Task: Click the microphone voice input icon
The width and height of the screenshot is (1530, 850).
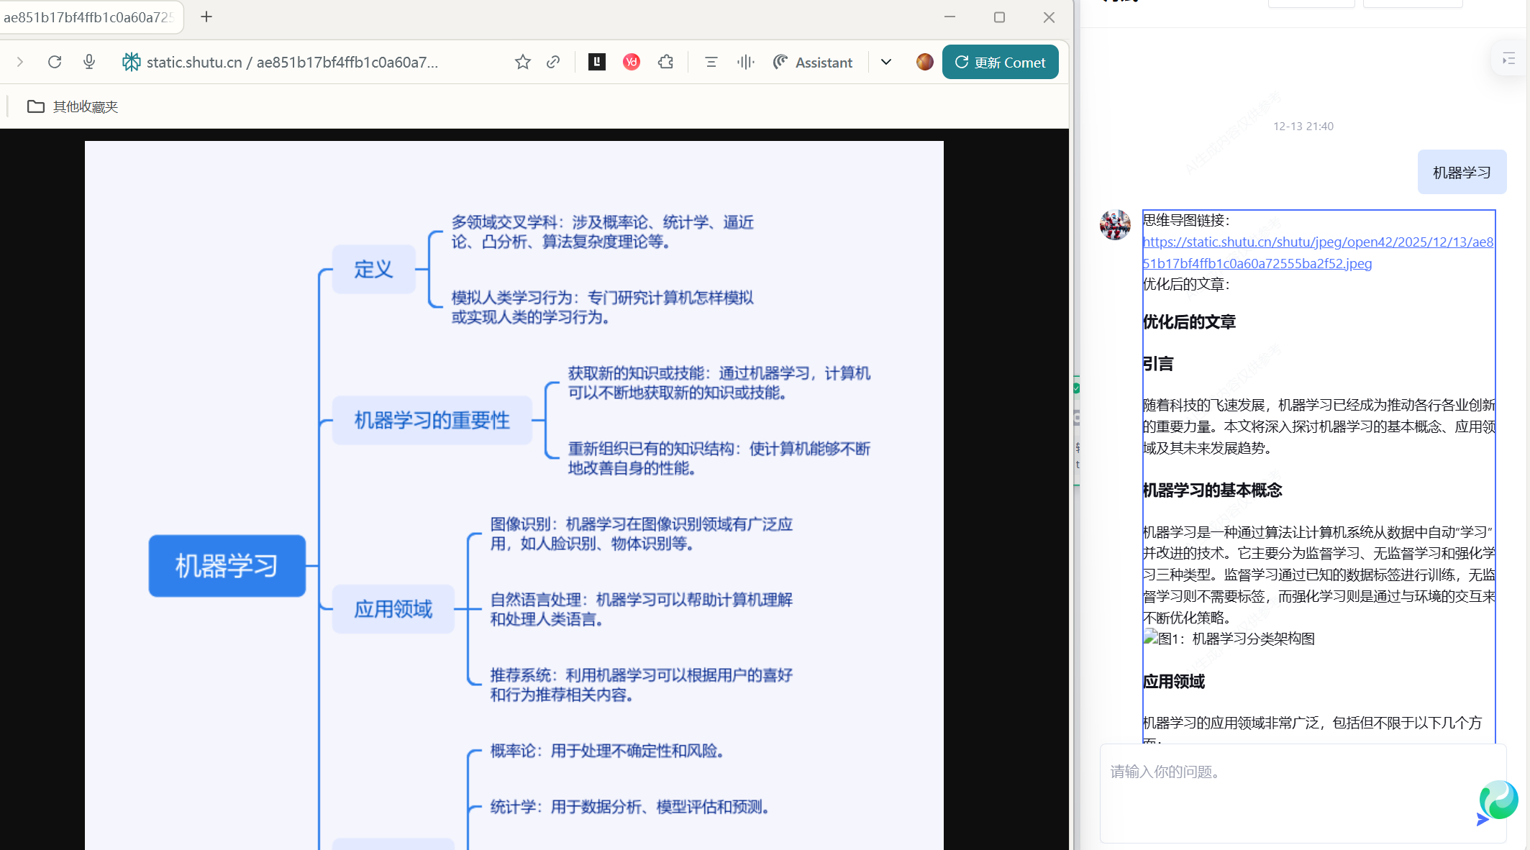Action: click(x=89, y=62)
